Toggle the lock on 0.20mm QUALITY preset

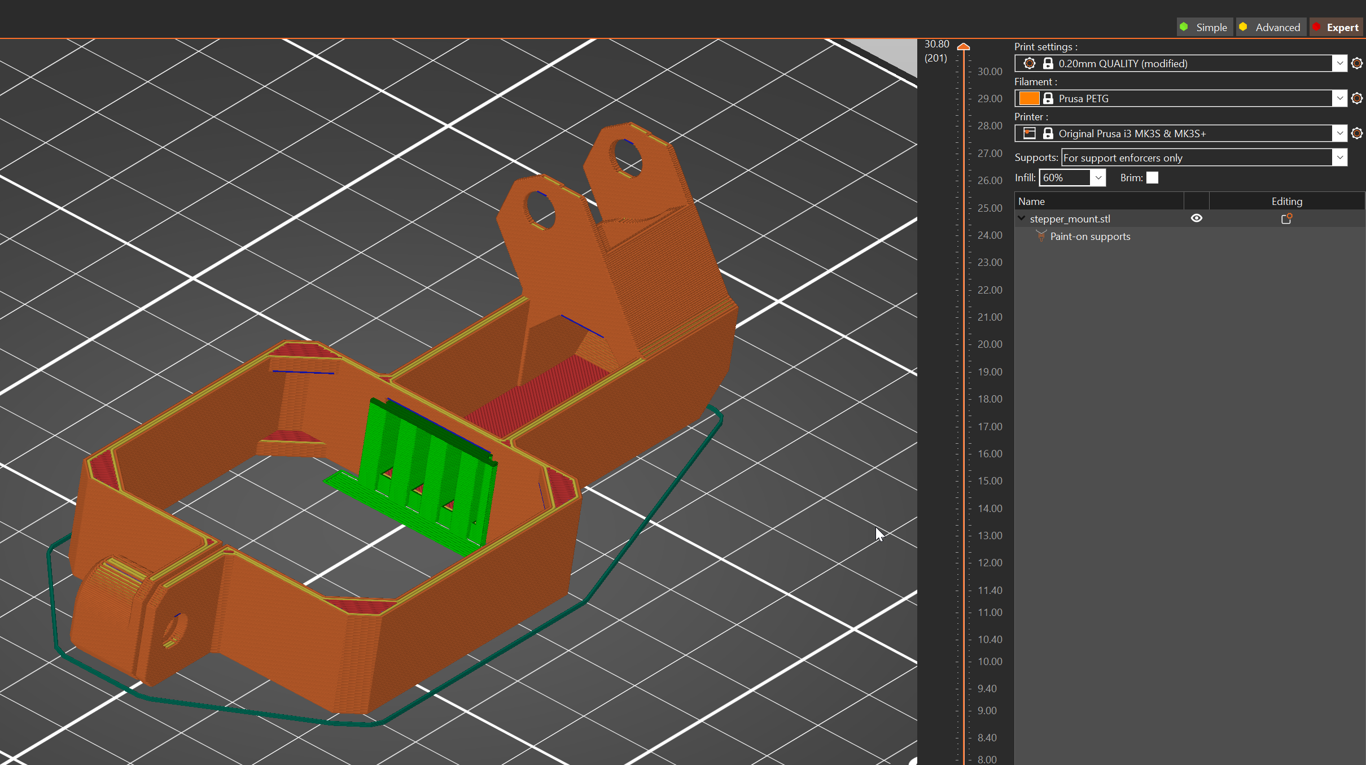point(1048,63)
